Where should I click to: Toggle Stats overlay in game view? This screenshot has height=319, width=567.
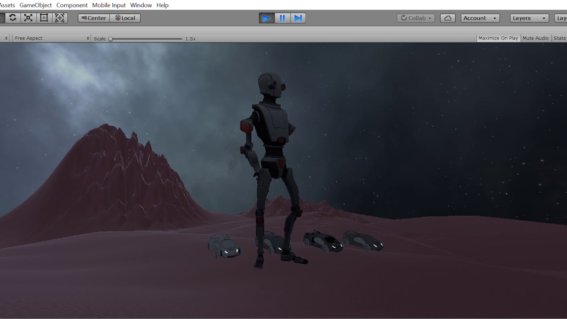(559, 38)
